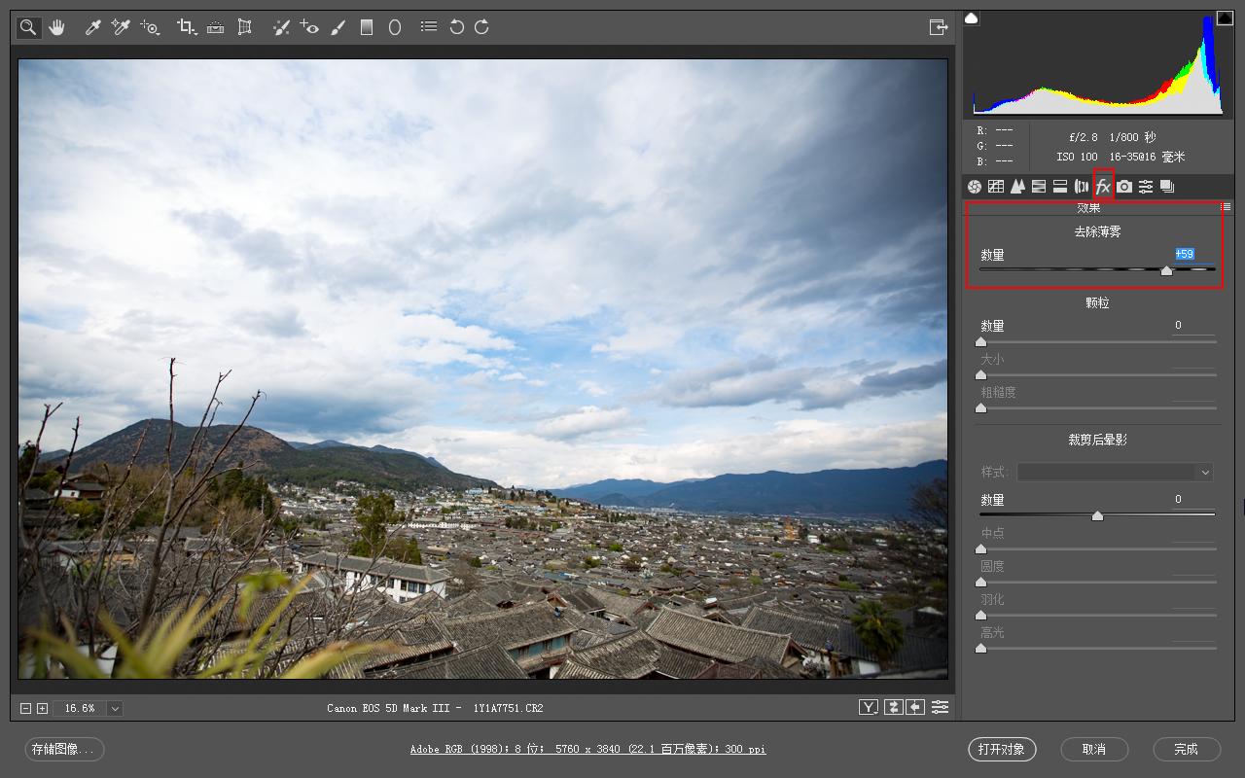Switch to the Camera Calibration tab
This screenshot has width=1245, height=778.
1124,187
